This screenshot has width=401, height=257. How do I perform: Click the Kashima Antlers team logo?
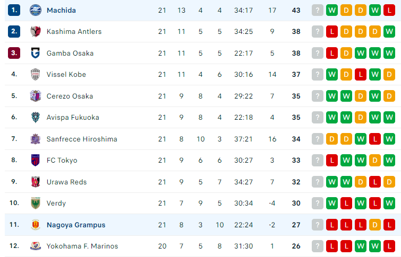(35, 32)
